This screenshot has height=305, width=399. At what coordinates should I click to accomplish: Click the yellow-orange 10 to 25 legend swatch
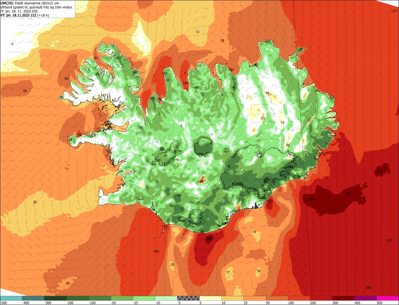point(232,298)
